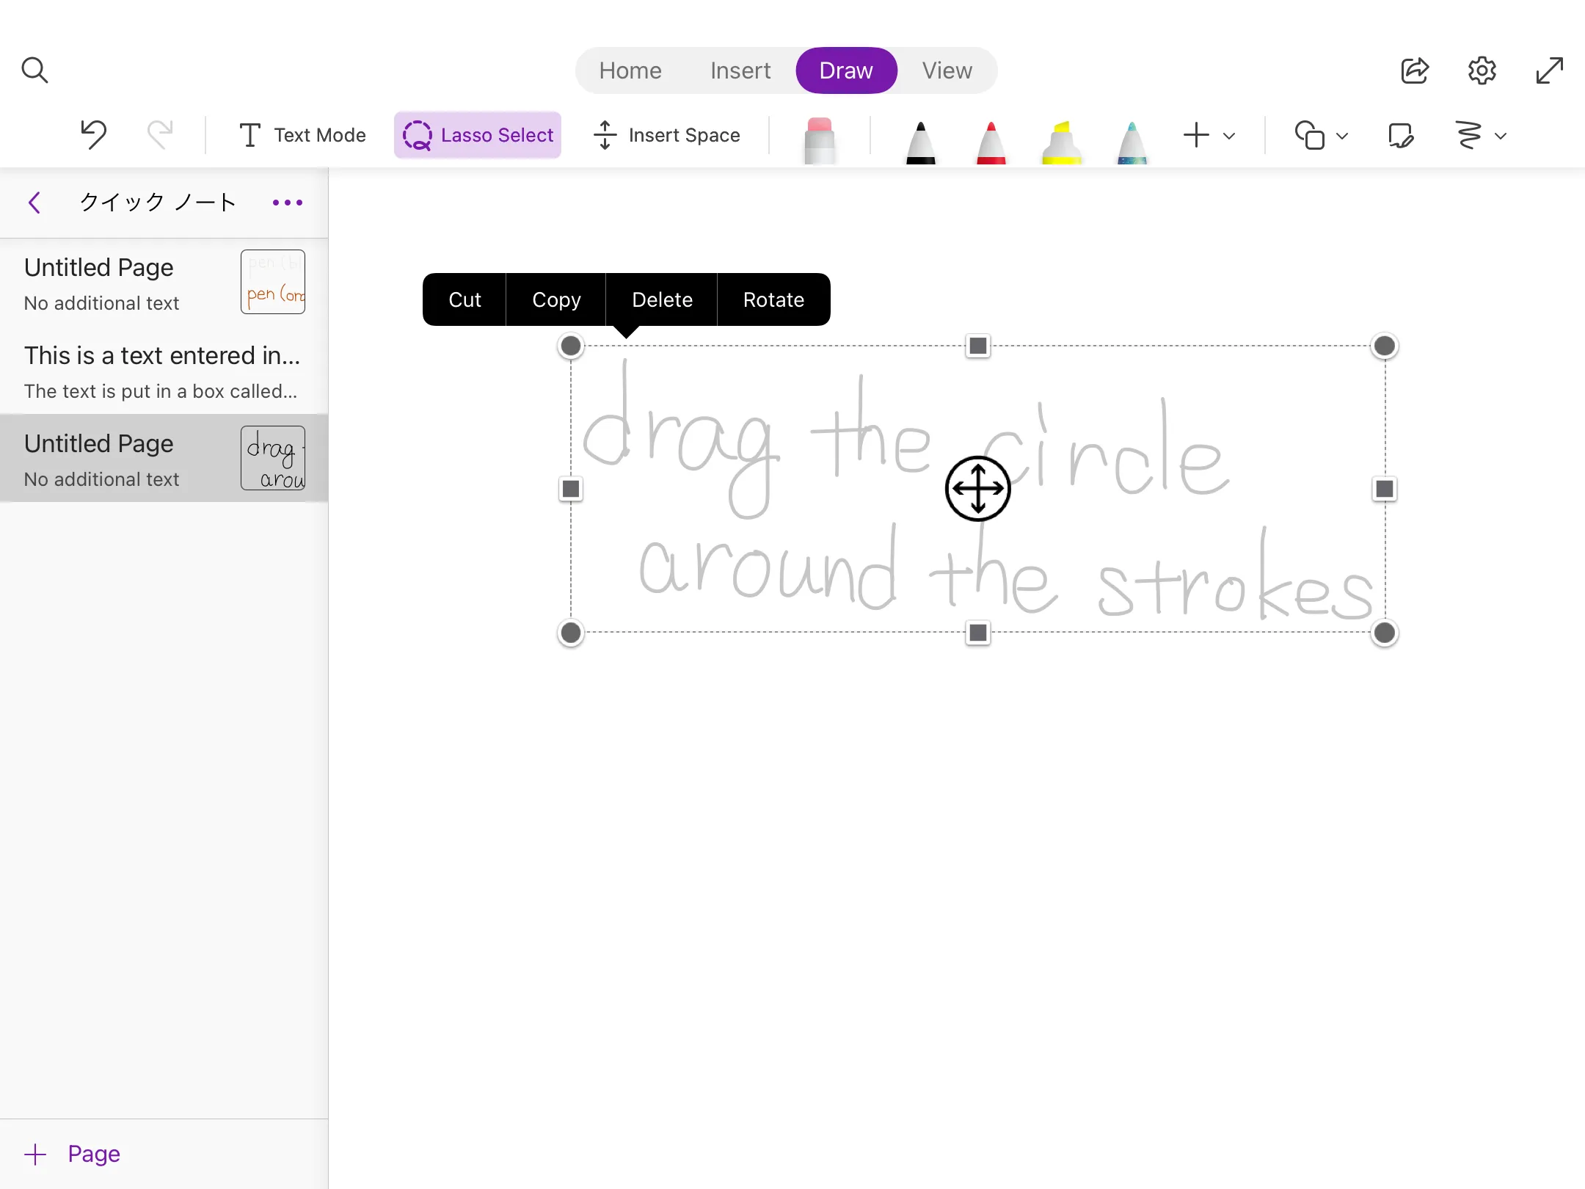Toggle Text Mode

[x=302, y=135]
